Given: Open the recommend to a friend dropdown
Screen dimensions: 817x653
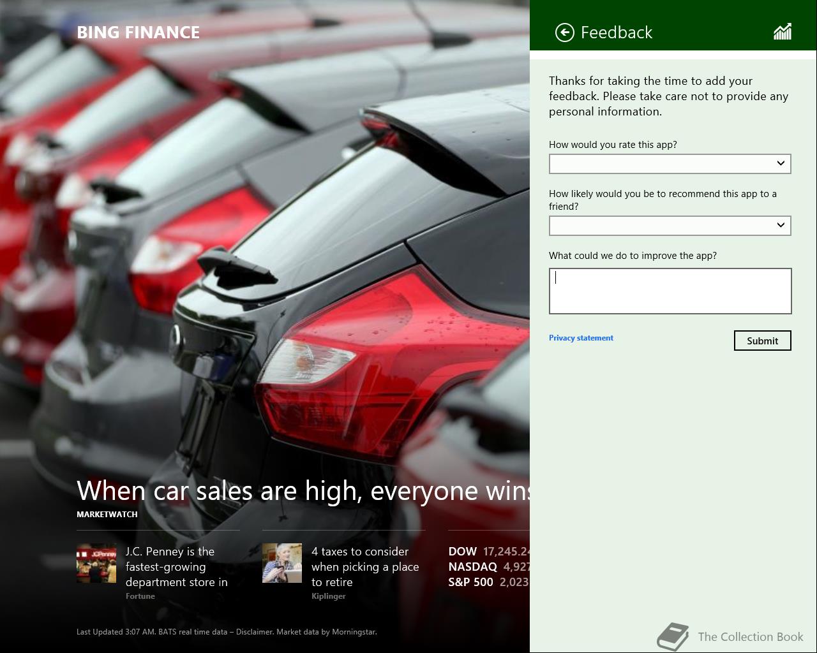Looking at the screenshot, I should click(670, 226).
